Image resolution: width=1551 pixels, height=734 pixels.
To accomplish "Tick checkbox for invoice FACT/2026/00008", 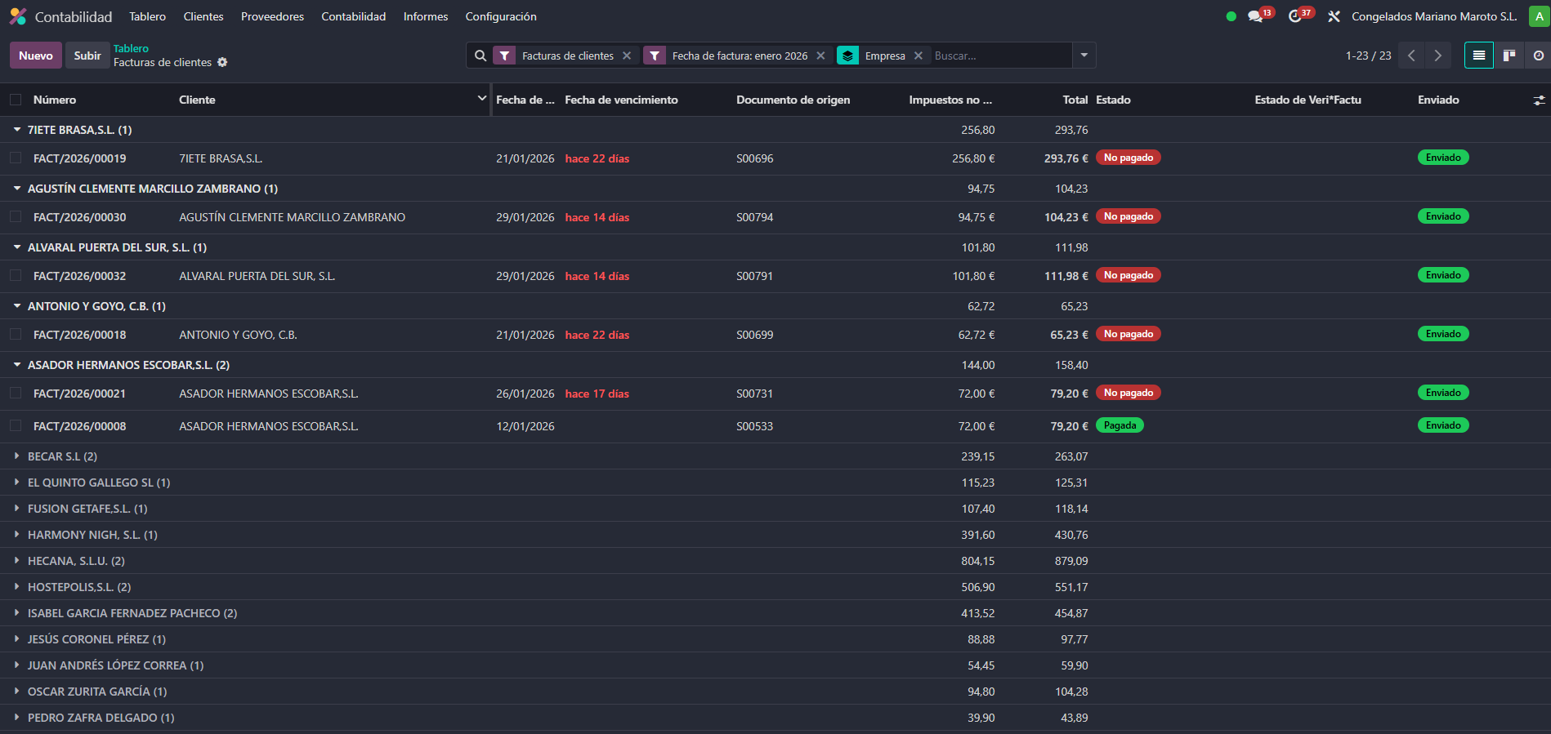I will click(16, 426).
